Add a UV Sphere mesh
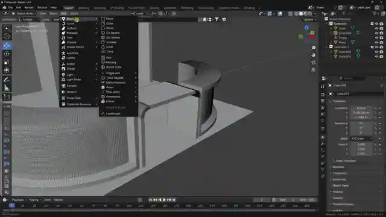This screenshot has height=217, width=386. [118, 33]
